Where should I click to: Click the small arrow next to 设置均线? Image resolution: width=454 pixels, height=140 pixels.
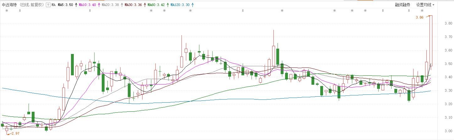pos(434,5)
